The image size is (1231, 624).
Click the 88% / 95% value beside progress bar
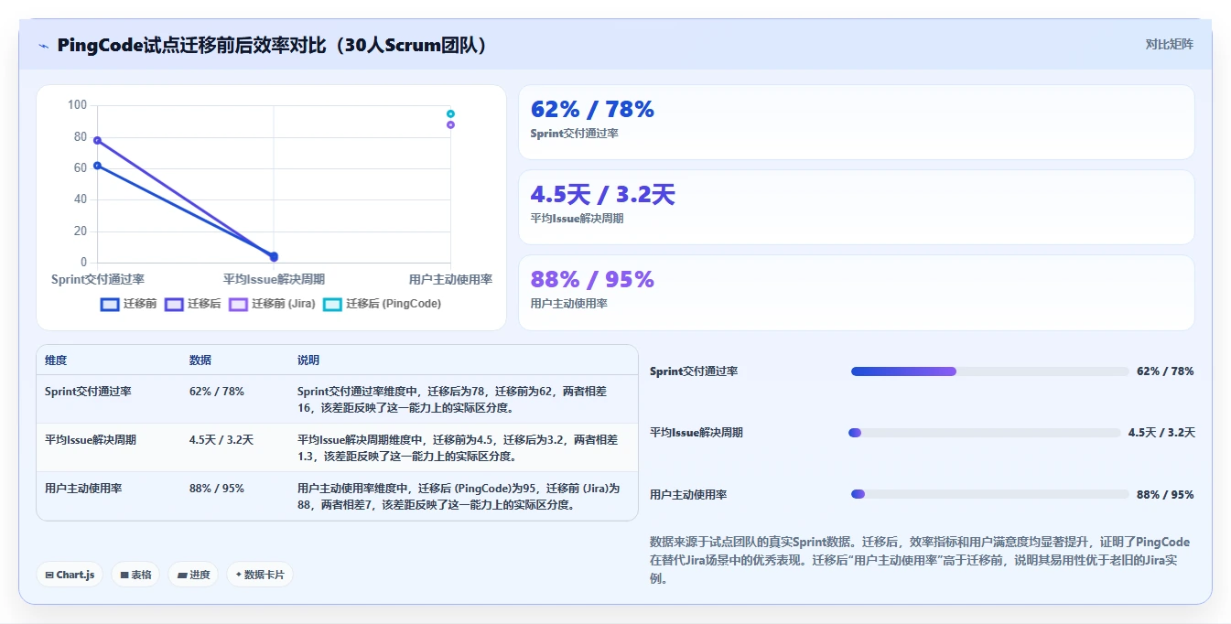point(1165,494)
